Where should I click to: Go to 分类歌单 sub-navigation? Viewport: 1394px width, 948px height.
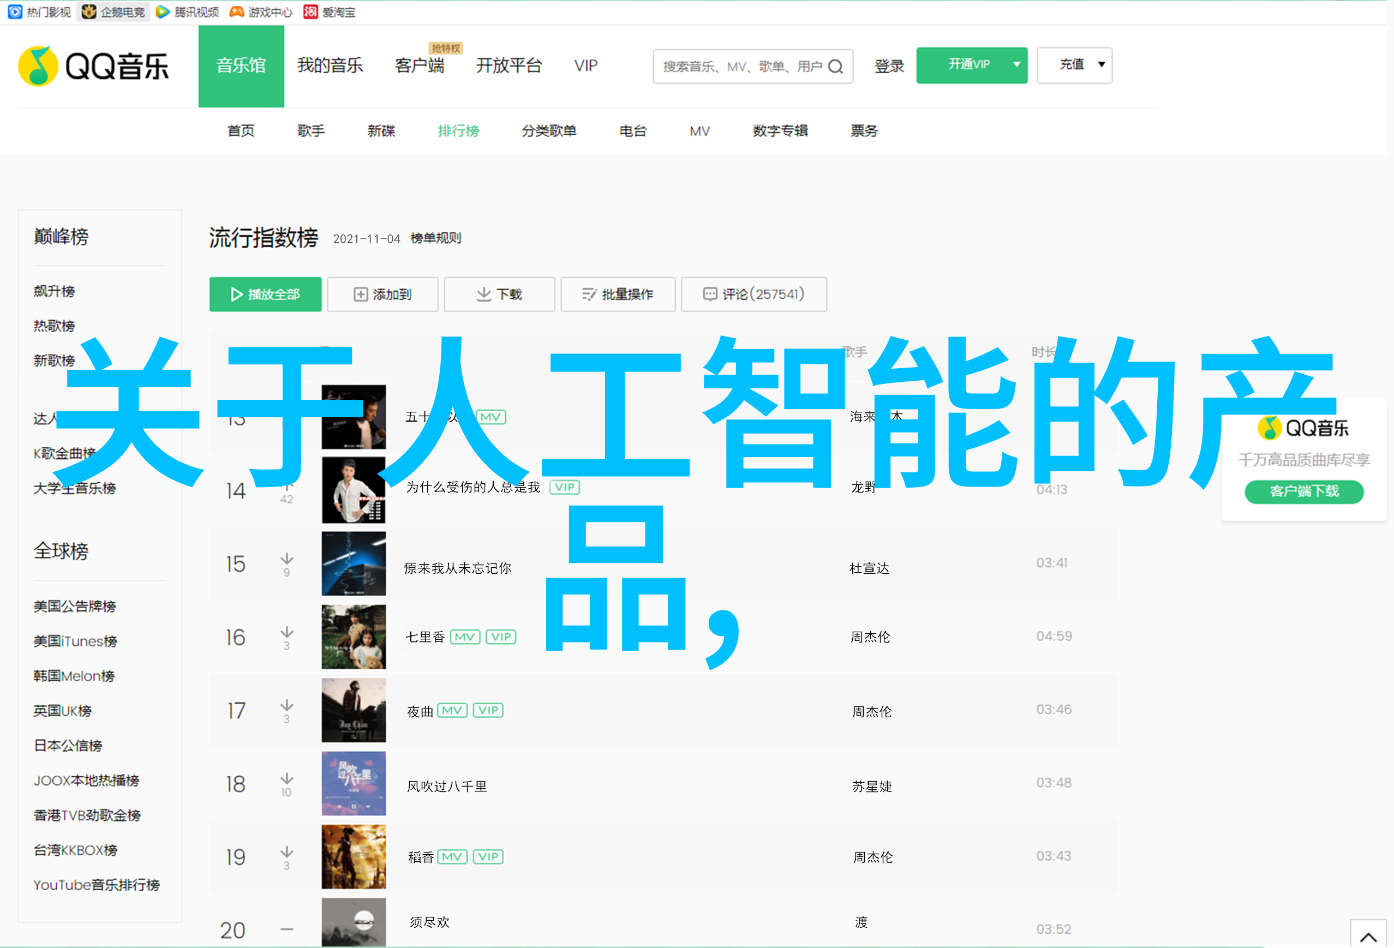[549, 131]
